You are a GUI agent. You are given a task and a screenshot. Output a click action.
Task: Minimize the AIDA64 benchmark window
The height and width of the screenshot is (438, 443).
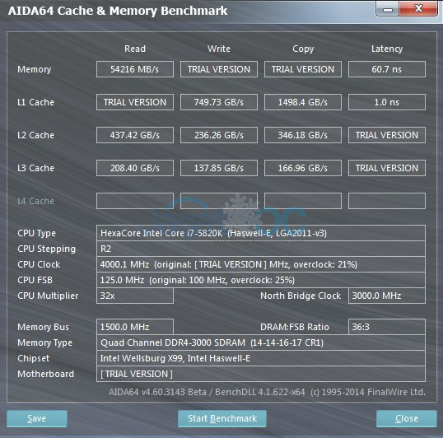pyautogui.click(x=388, y=9)
